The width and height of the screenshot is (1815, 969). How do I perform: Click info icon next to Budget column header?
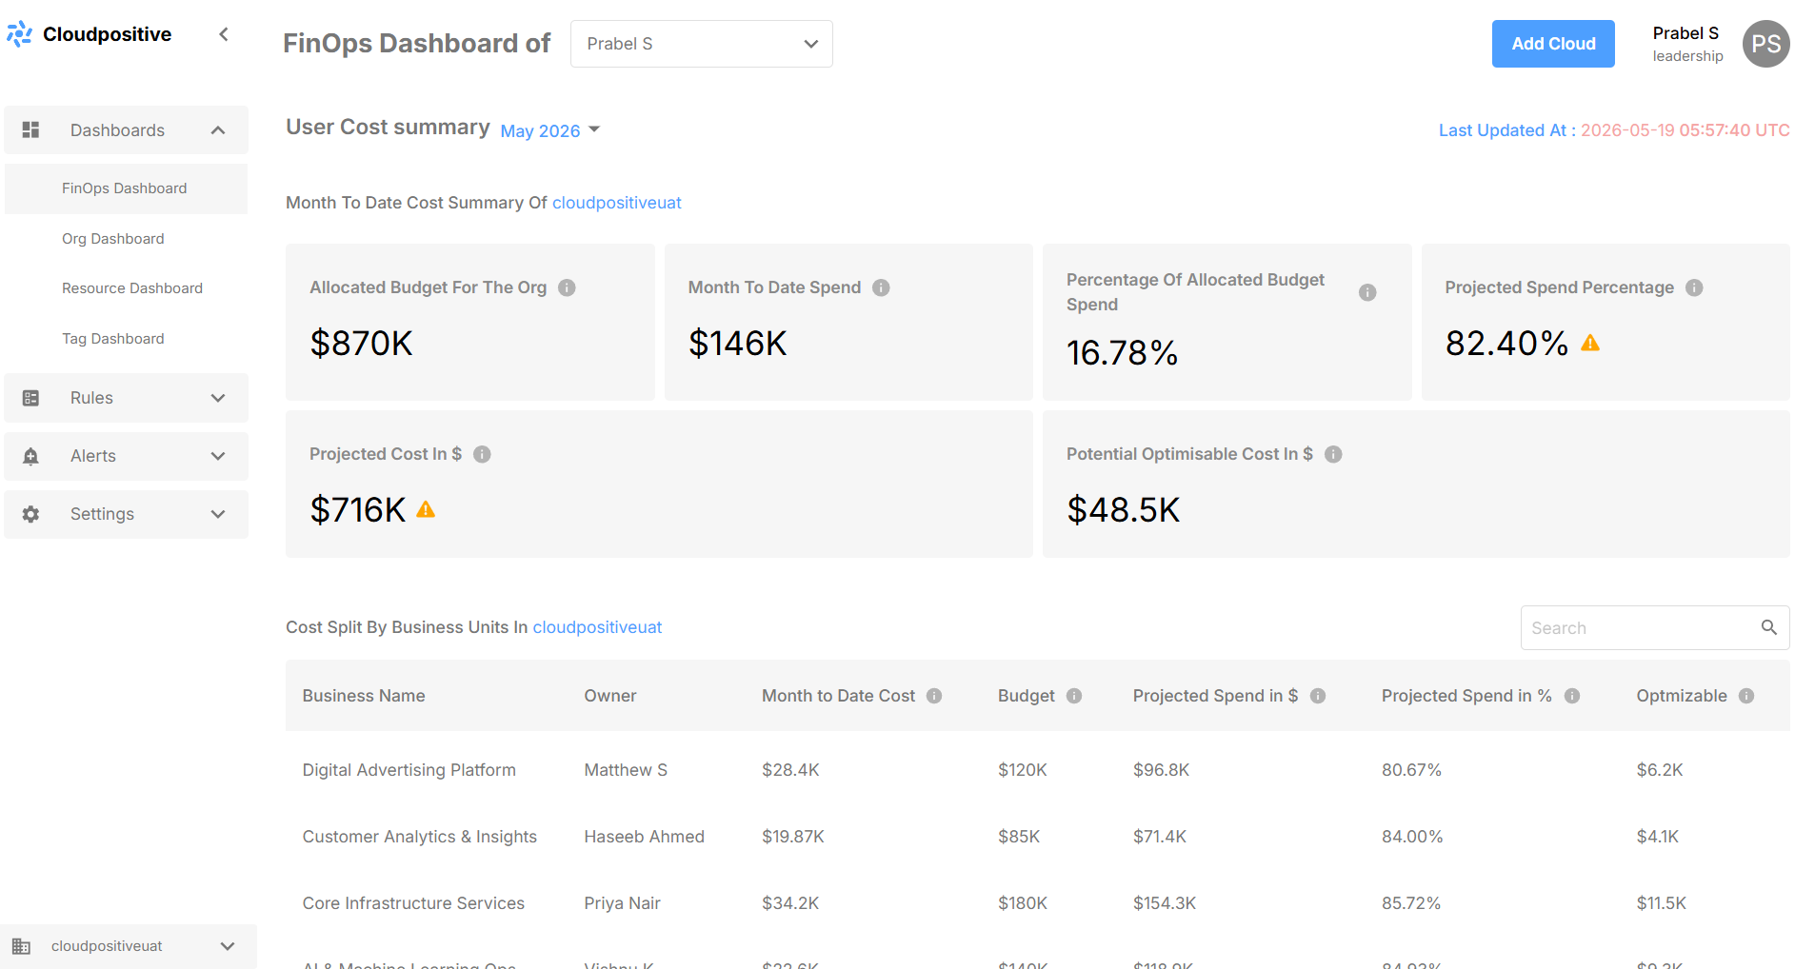click(1074, 696)
